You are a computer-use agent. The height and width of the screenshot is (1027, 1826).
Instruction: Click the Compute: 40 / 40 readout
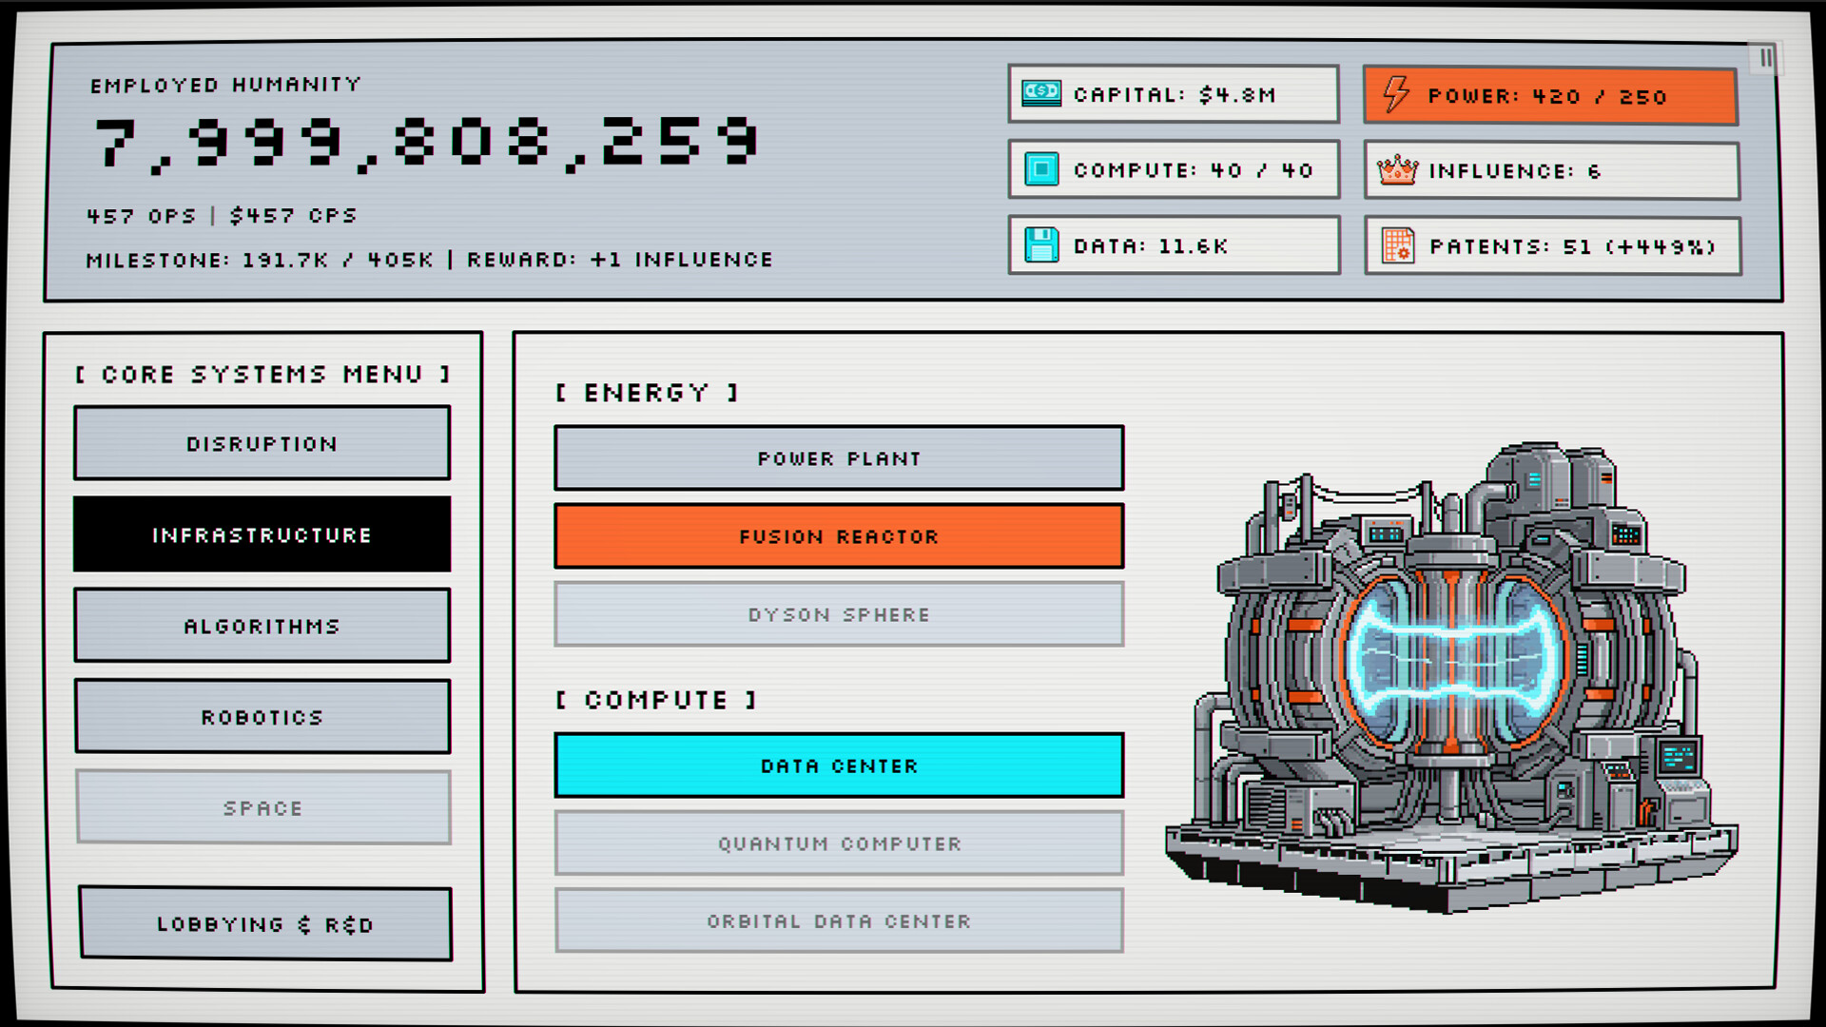tap(1174, 169)
